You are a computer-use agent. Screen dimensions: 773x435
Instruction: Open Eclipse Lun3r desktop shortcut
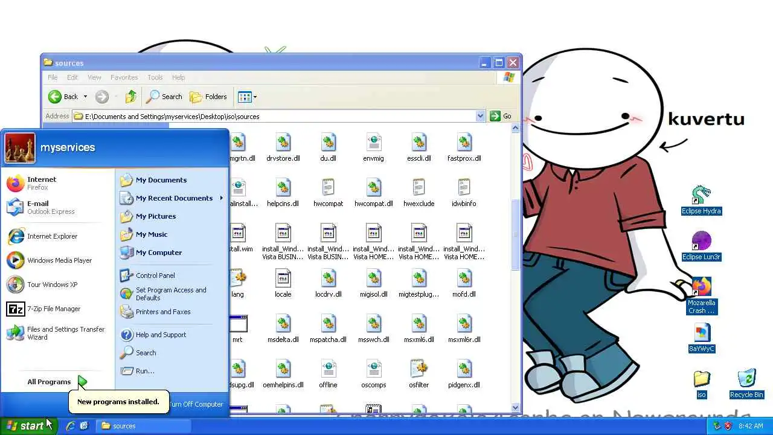(701, 246)
